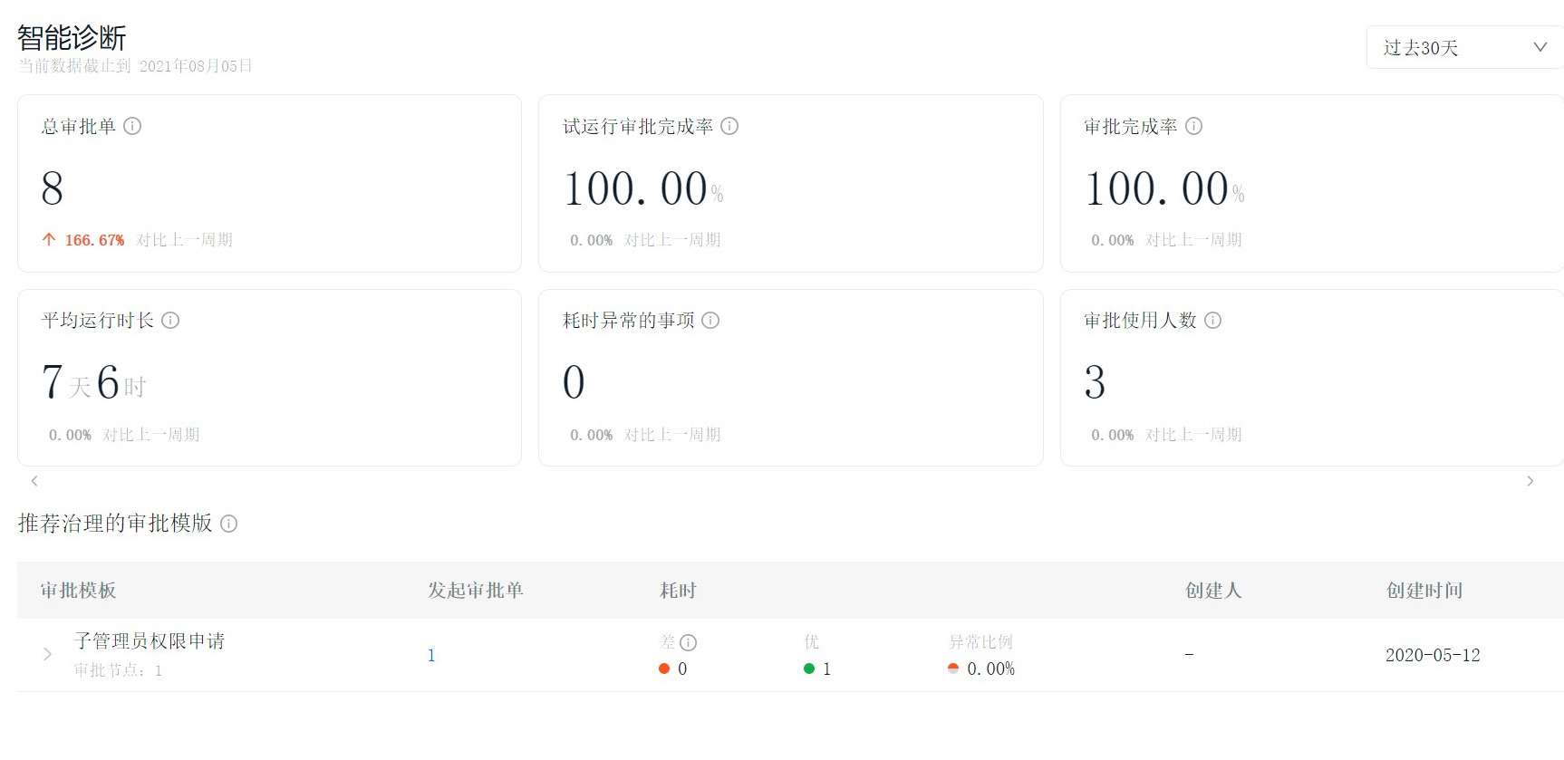Click info icon next to 审批完成率
Screen dimensions: 1564x760
pyautogui.click(x=1193, y=126)
